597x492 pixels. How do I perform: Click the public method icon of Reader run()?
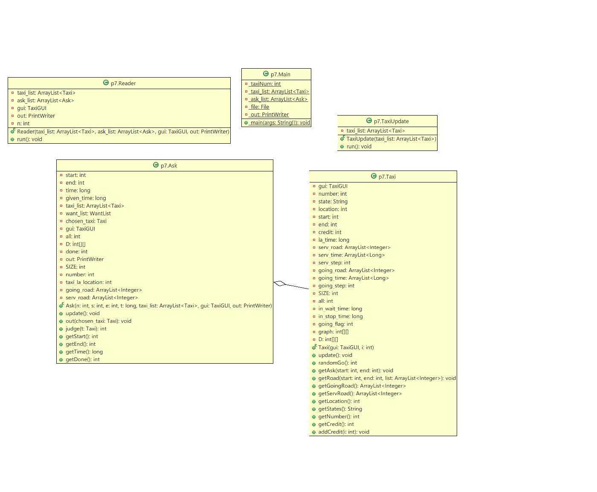(x=12, y=139)
